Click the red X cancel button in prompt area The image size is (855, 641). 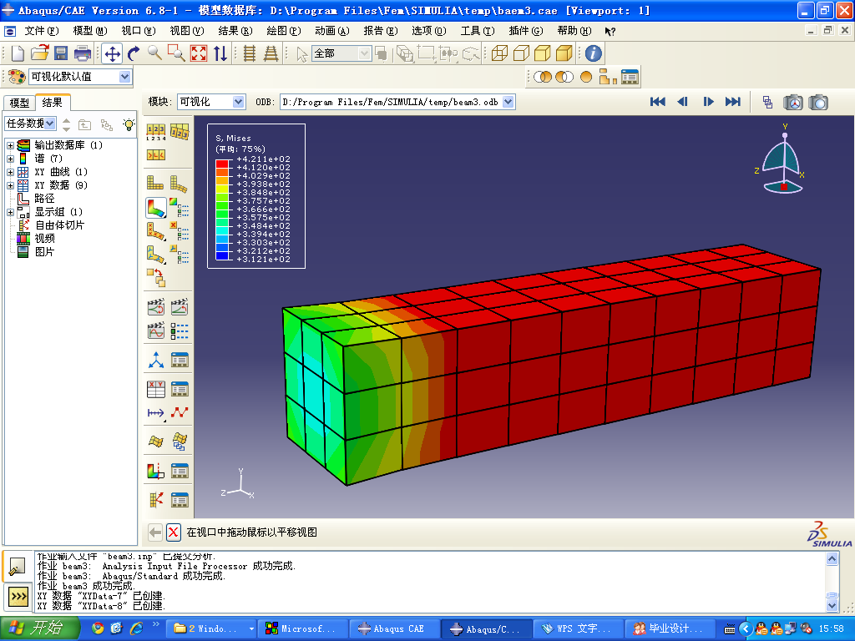174,532
